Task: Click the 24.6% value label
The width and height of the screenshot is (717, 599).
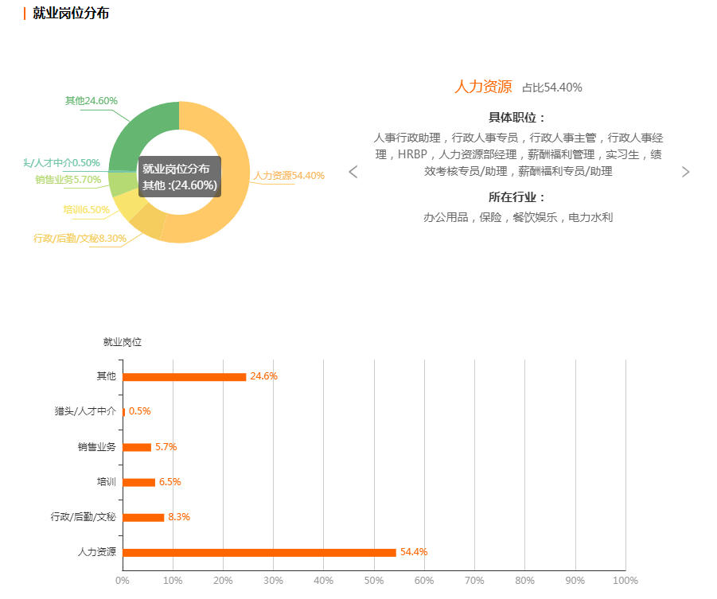Action: click(x=264, y=375)
